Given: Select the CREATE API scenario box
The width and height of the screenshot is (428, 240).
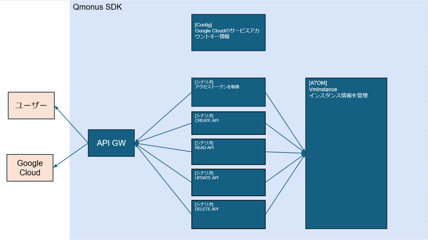Looking at the screenshot, I should [228, 123].
